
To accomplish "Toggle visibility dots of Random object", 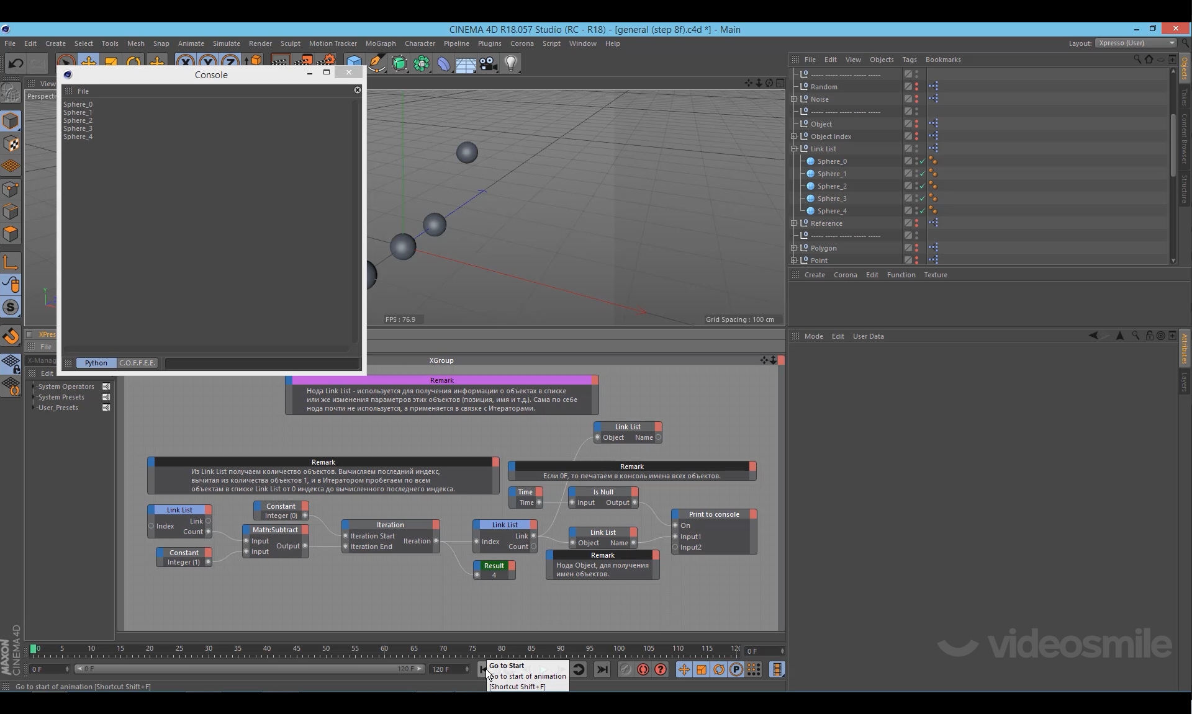I will 916,87.
